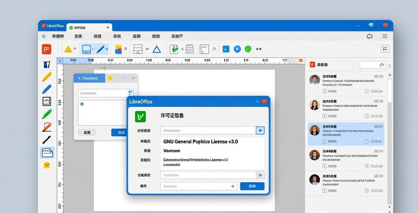Viewport: 418px width, 213px height.
Task: Choose the blue diagonal pen tool in toolbar
Action: point(101,49)
